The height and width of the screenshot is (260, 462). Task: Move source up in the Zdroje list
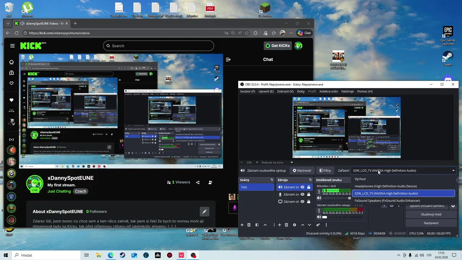(x=302, y=225)
